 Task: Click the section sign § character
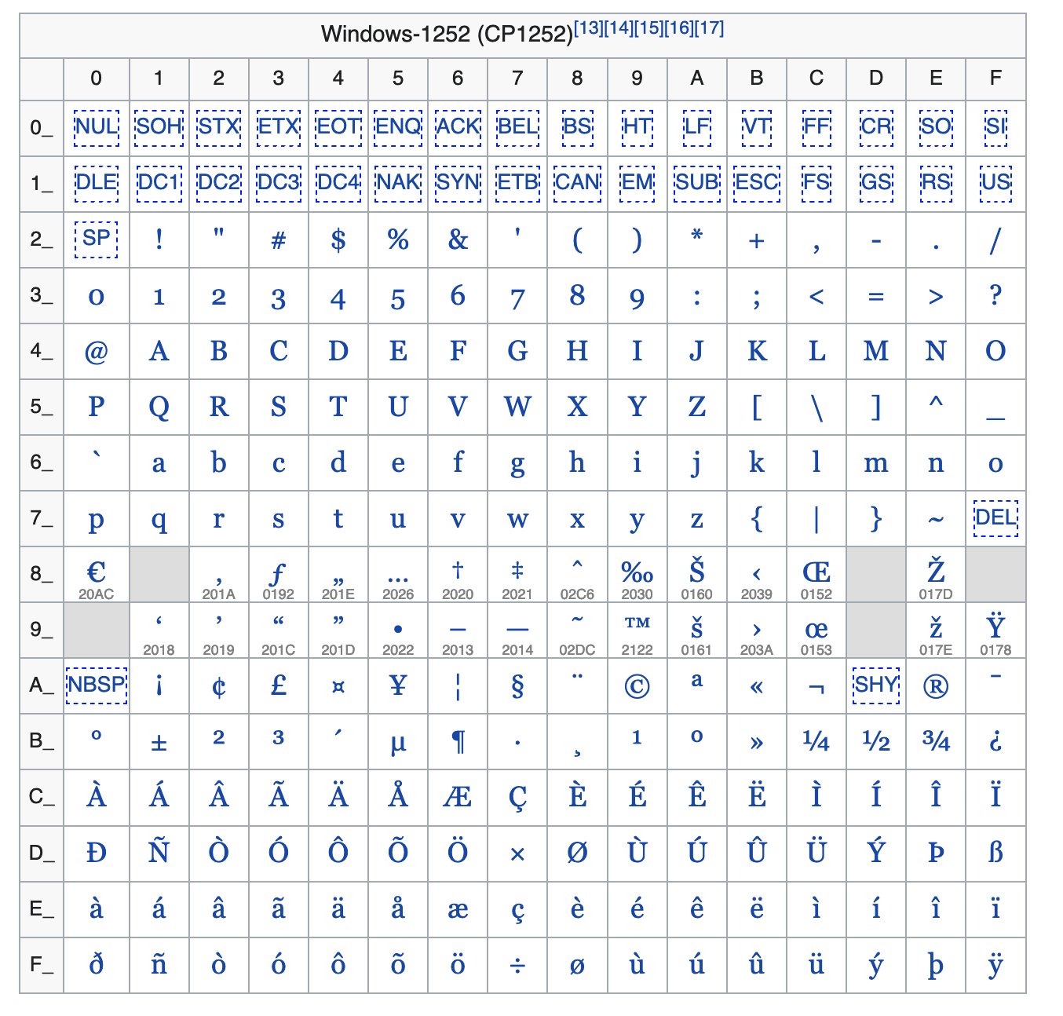pos(517,687)
